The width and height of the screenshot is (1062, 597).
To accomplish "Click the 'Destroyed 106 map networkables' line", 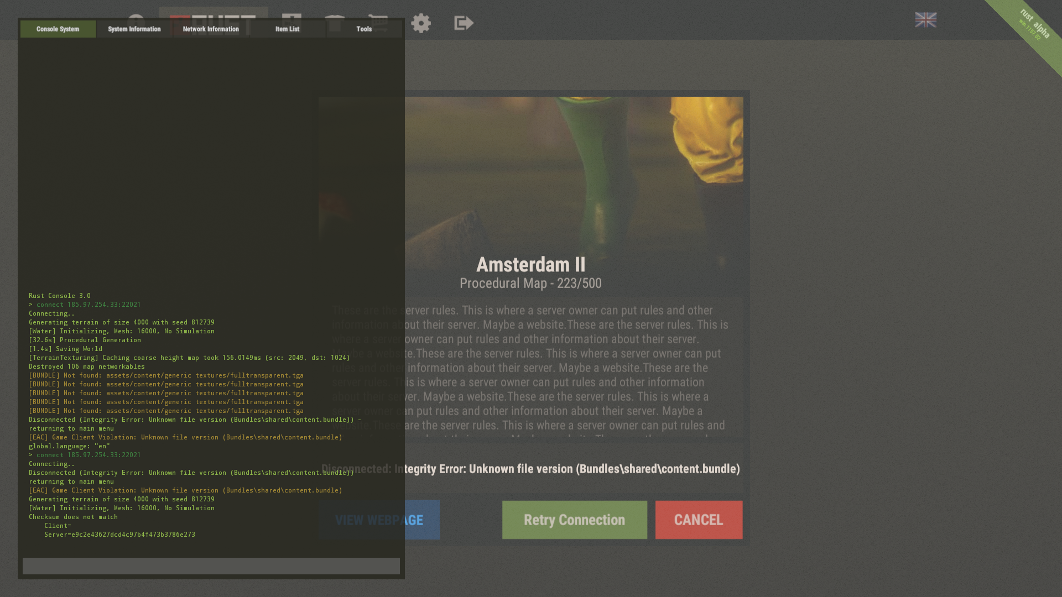I will [x=87, y=366].
